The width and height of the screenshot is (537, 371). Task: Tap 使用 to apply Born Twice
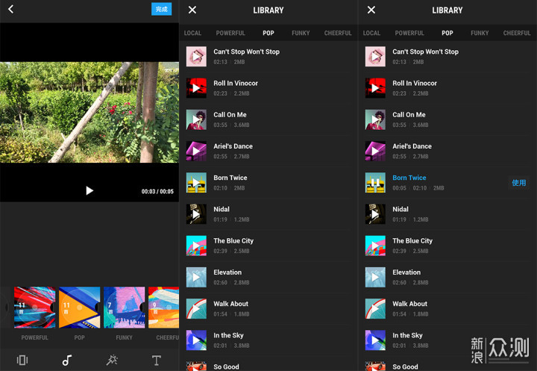pyautogui.click(x=518, y=183)
